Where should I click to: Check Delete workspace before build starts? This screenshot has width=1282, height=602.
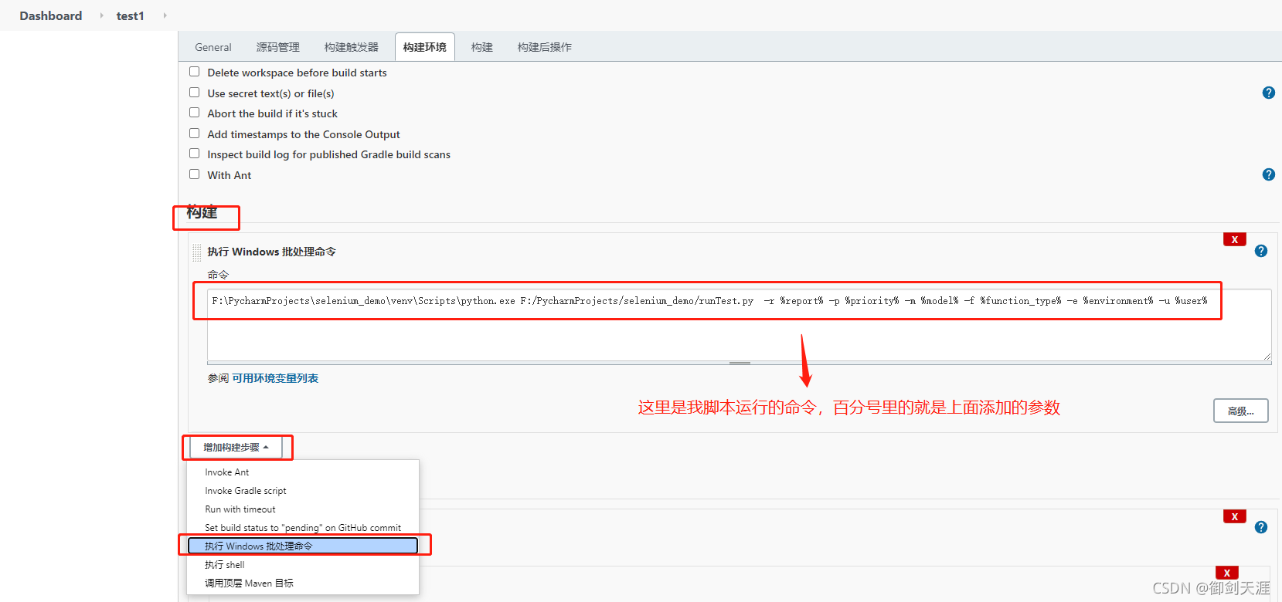pyautogui.click(x=195, y=72)
